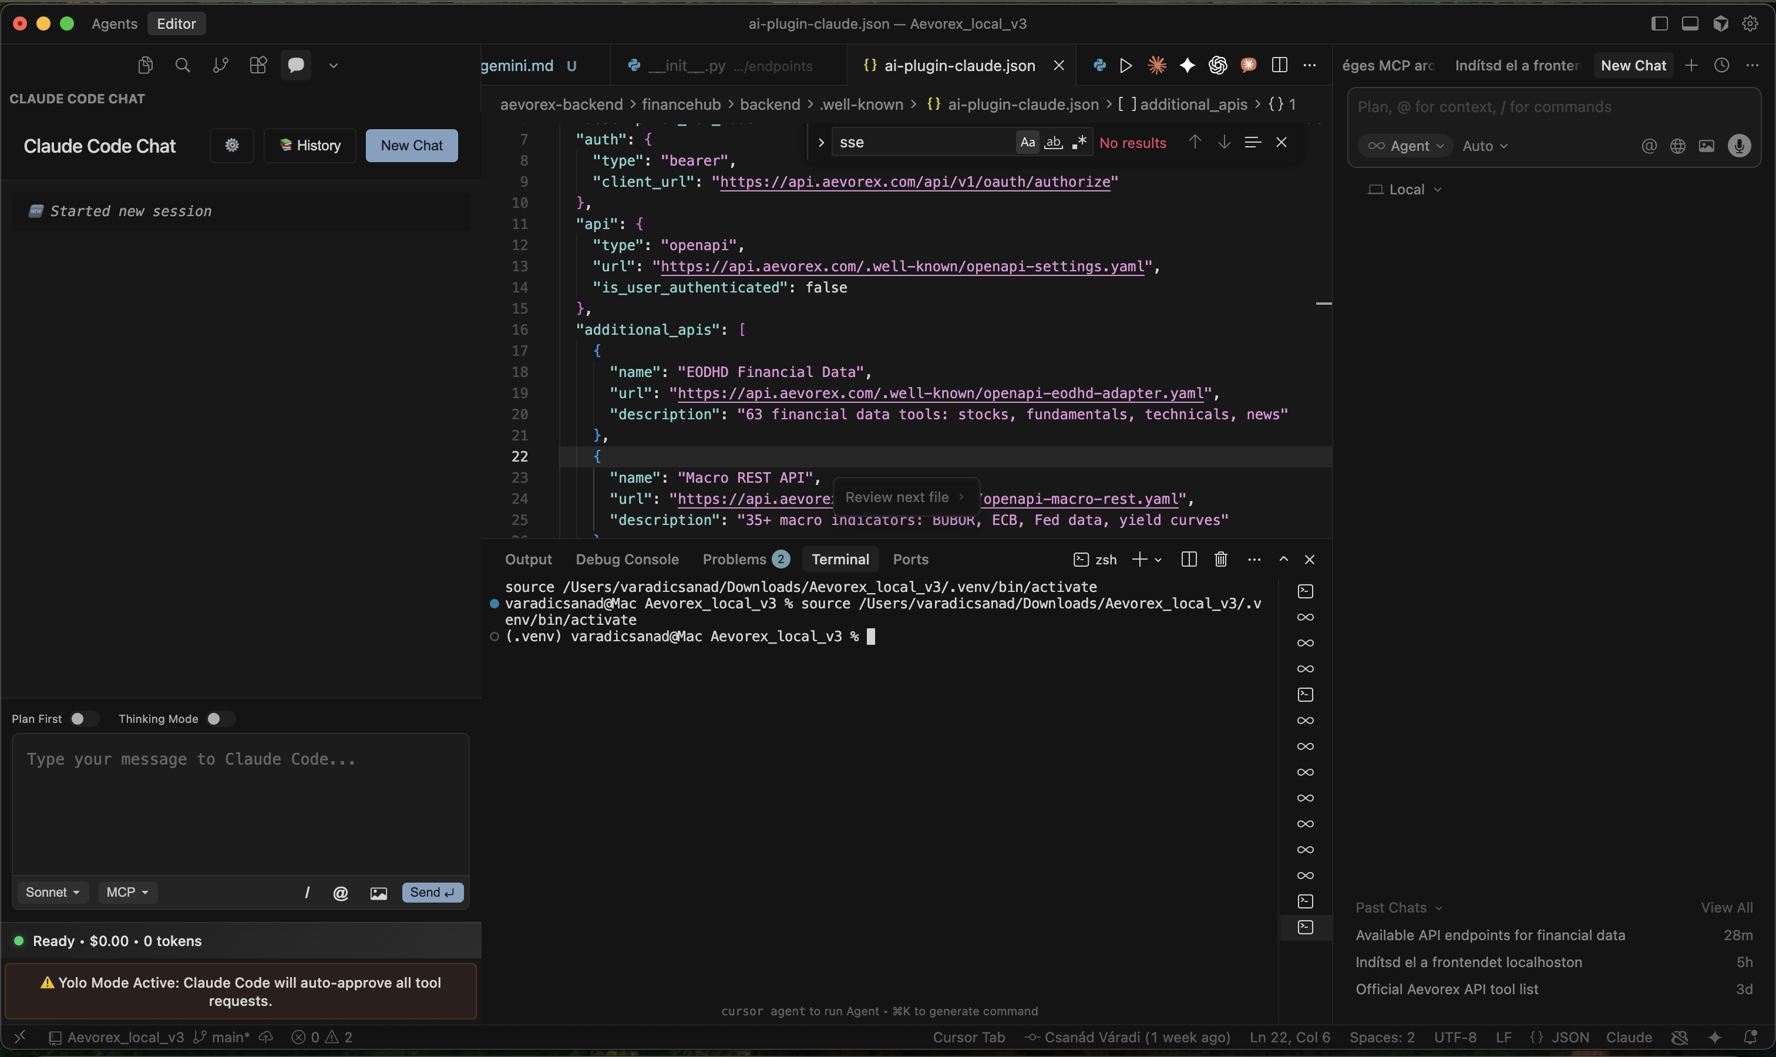Viewport: 1776px width, 1057px height.
Task: Split the editor using the split-pane icon
Action: pos(1279,66)
